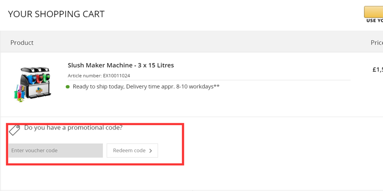This screenshot has height=191, width=383.
Task: Open Slush Maker Machine - 3 x 15 Litres title
Action: coord(121,65)
